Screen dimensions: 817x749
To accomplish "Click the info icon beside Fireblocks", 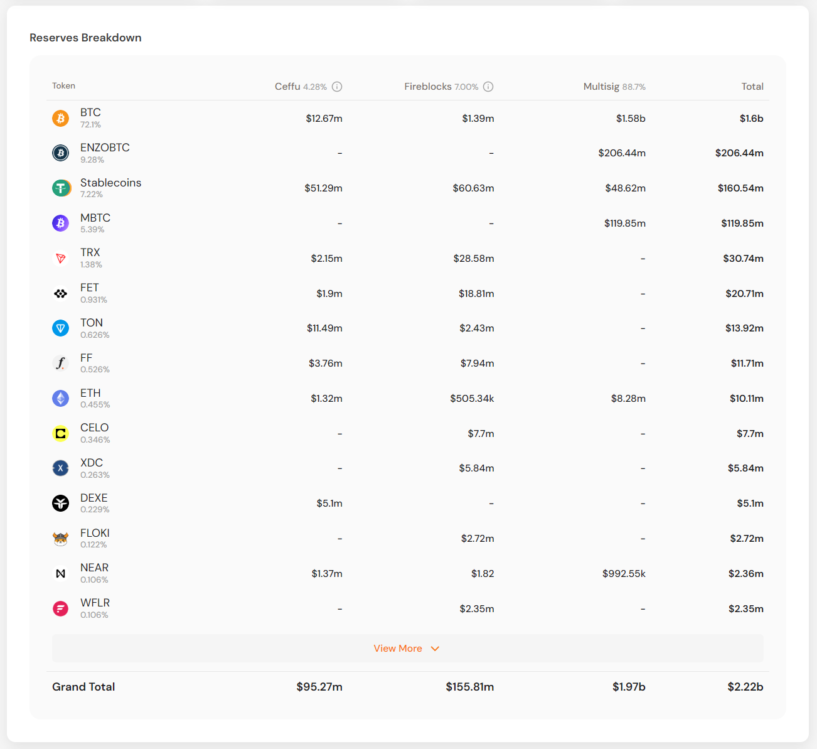I will 488,87.
